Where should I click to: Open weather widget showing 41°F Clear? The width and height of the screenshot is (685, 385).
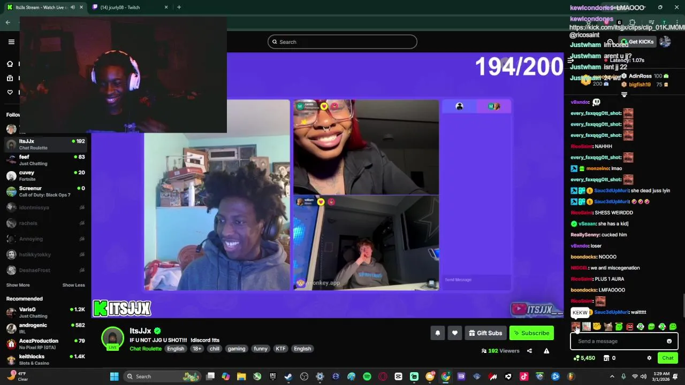(17, 376)
